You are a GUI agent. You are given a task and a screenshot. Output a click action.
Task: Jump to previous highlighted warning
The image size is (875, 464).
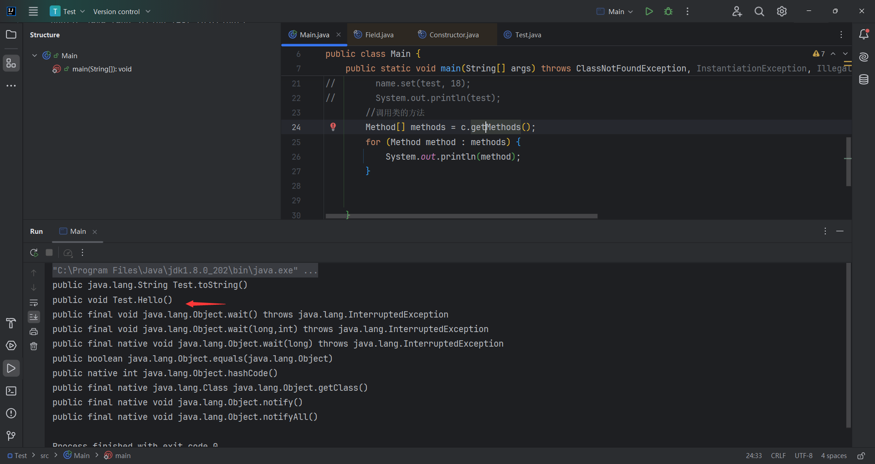tap(833, 54)
